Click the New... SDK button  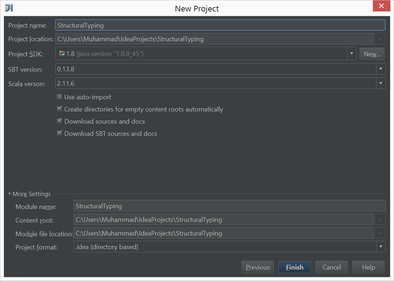point(372,54)
